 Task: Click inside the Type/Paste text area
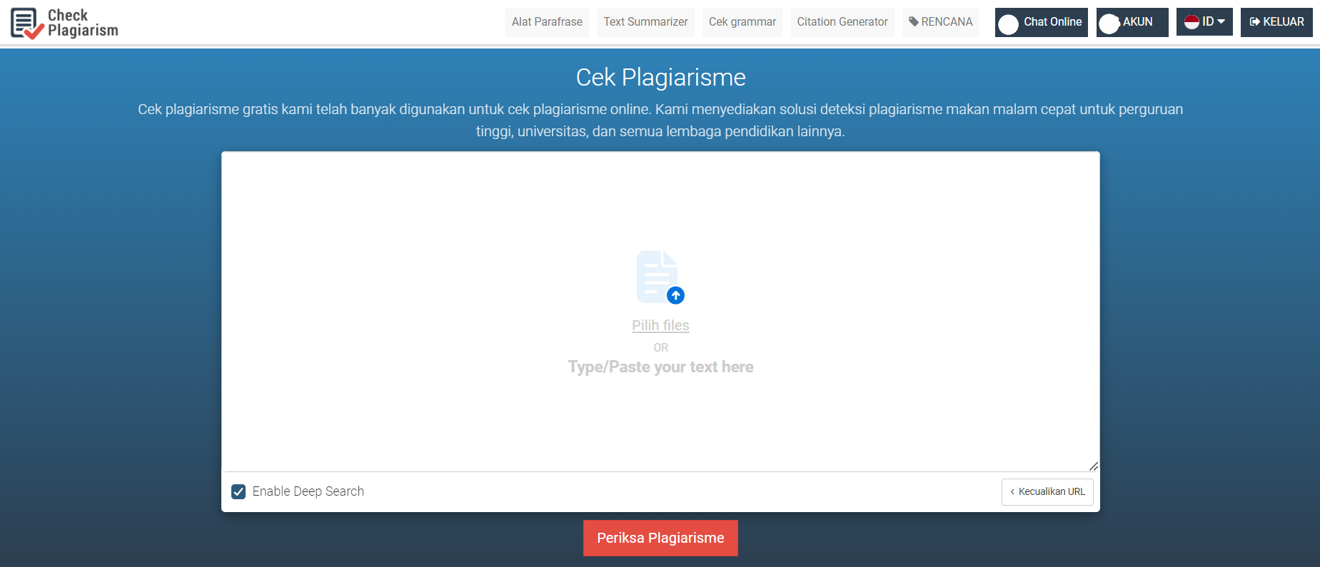(x=660, y=414)
